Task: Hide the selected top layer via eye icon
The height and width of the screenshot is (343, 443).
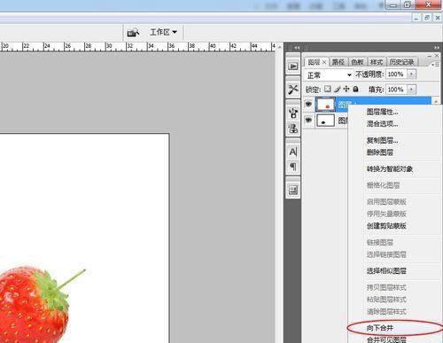Action: point(308,104)
